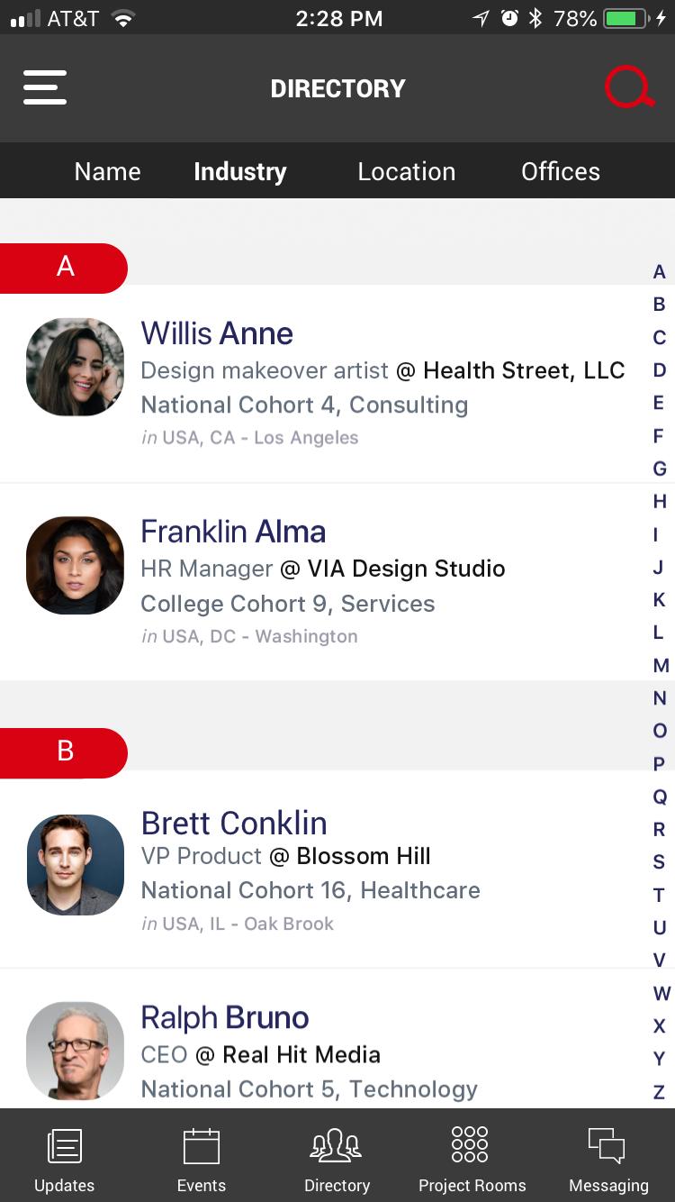
Task: Open Franklin Alma's name link
Action: coord(233,532)
